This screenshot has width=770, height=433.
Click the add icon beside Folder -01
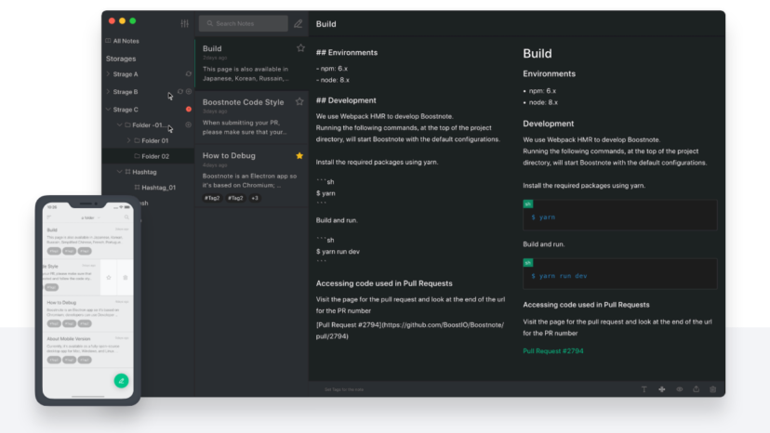click(x=189, y=125)
